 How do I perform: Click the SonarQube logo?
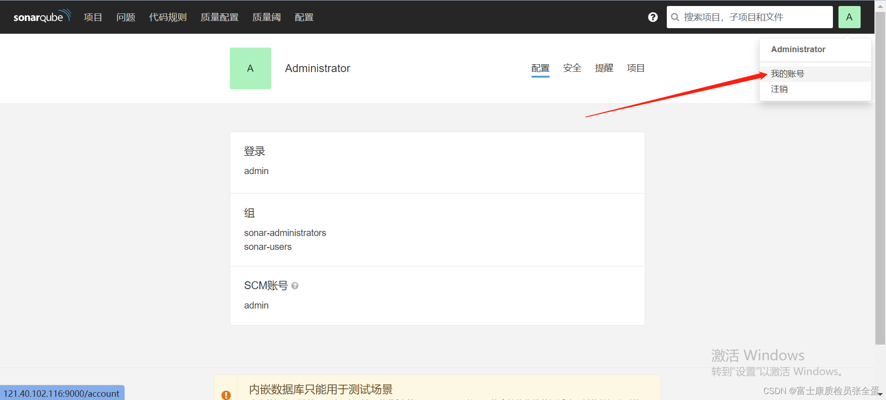tap(42, 16)
